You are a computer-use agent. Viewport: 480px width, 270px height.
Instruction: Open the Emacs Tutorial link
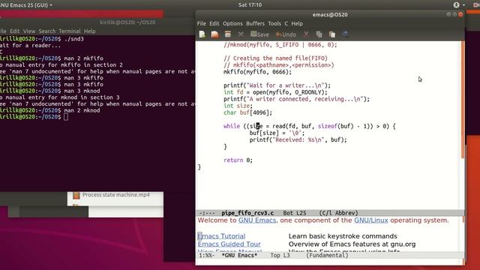[x=222, y=236]
